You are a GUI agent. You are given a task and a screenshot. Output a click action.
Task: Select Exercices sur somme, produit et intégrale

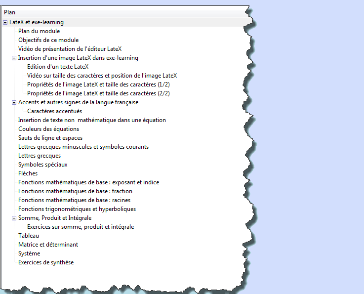point(81,227)
